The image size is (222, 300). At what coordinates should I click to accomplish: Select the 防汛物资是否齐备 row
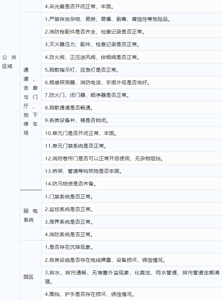click(71, 184)
